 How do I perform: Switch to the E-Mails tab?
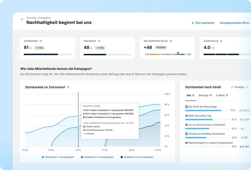coord(222,95)
